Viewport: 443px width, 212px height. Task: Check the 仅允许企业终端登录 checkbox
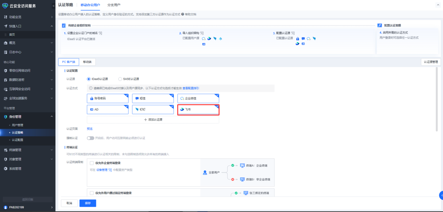point(92,163)
